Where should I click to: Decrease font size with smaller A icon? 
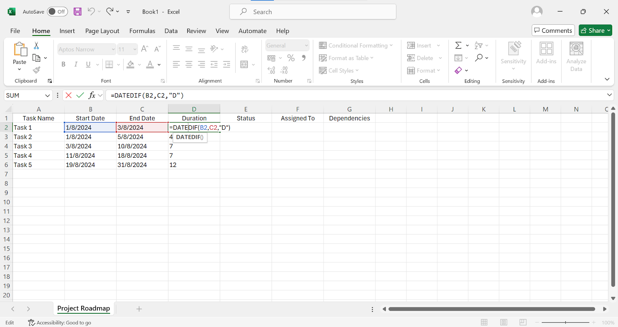point(157,49)
